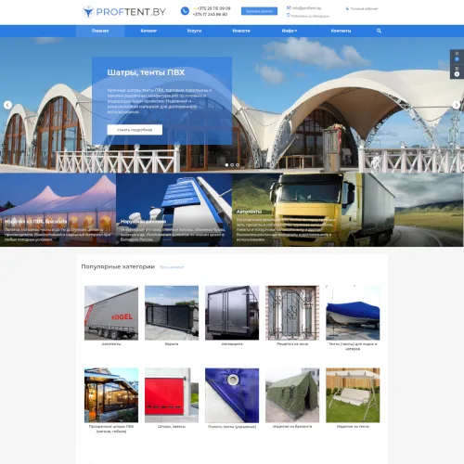
Task: Click the Популярные категории heading
Action: click(x=118, y=267)
